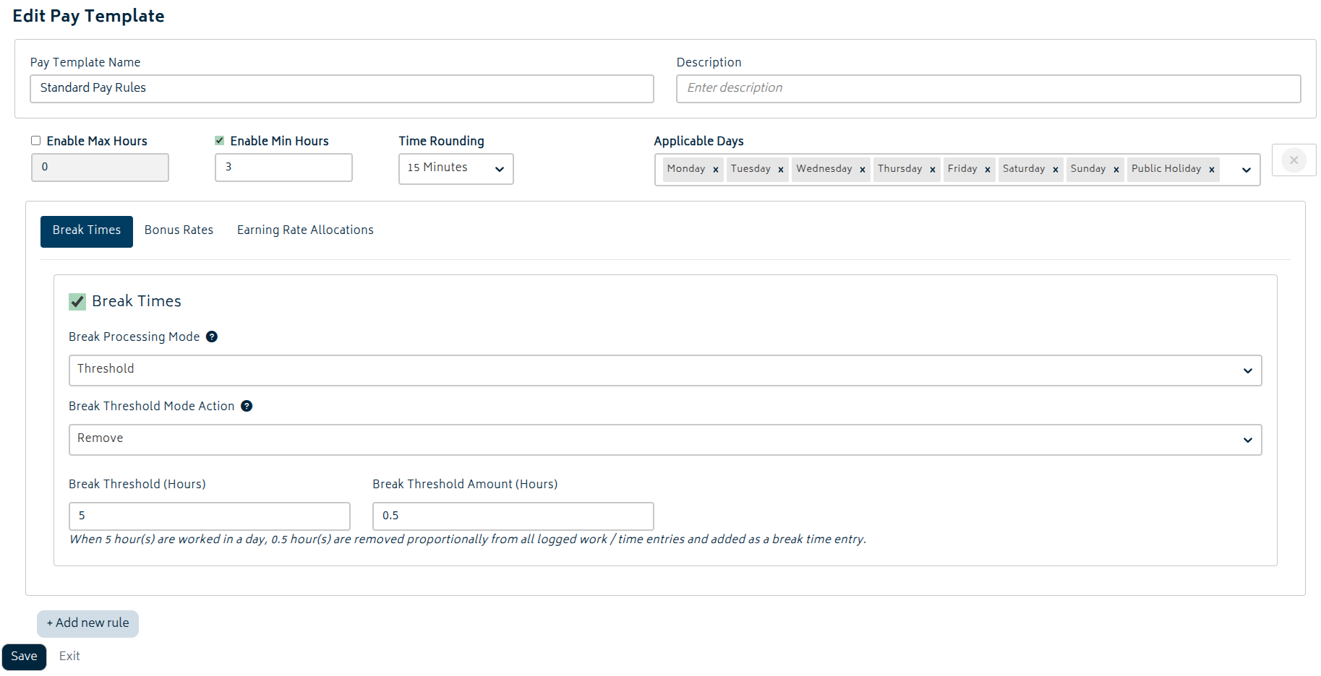Switch to the Bonus Rates tab
Viewport: 1321px width, 676px height.
click(179, 230)
